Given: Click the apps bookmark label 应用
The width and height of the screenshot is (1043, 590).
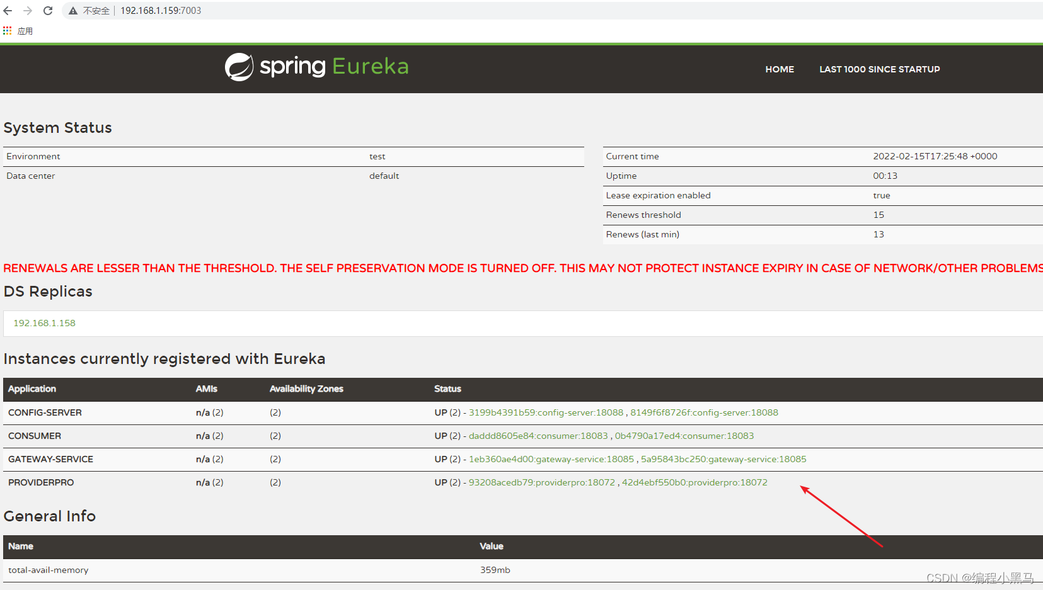Looking at the screenshot, I should pyautogui.click(x=25, y=31).
